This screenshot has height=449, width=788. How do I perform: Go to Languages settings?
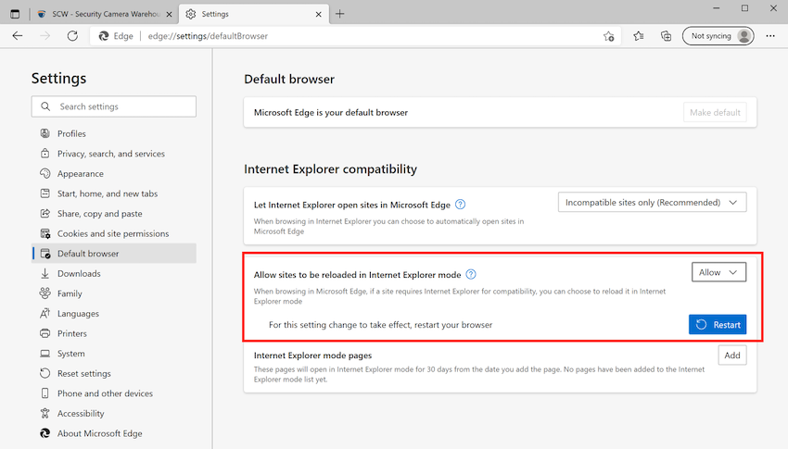tap(114, 314)
